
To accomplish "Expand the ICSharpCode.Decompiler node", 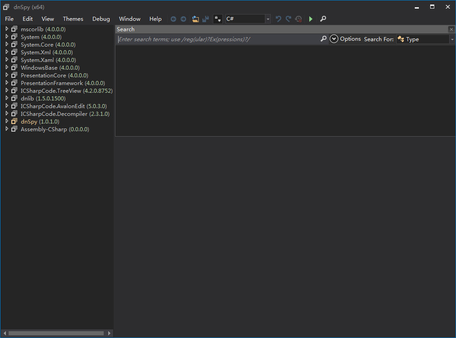I will 7,114.
